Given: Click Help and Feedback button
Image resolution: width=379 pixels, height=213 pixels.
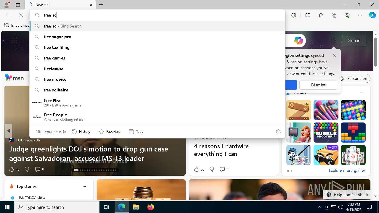Looking at the screenshot, I should click(x=347, y=195).
